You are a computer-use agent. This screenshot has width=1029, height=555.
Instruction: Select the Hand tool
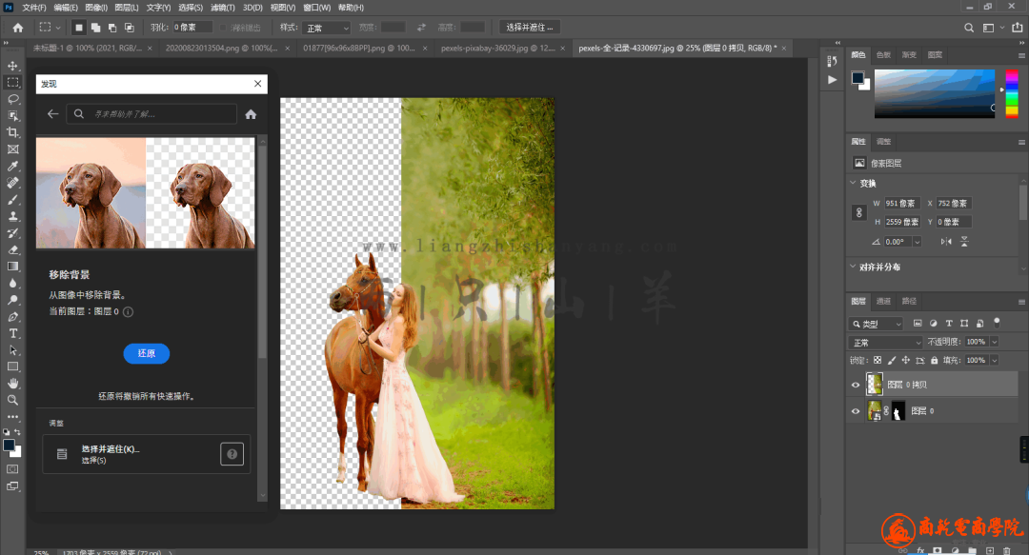pyautogui.click(x=13, y=383)
